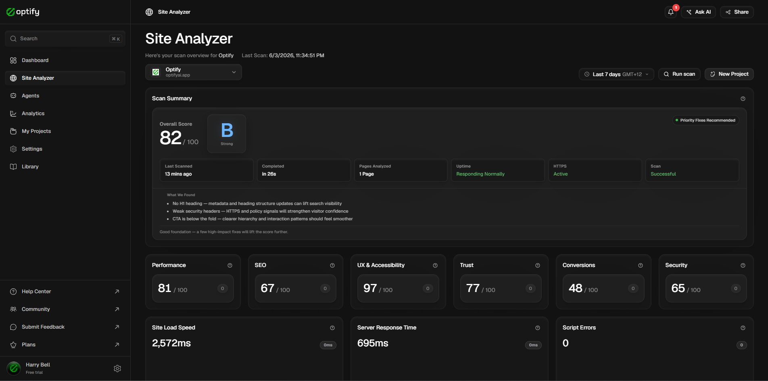
Task: Open Script Errors help icon
Action: pyautogui.click(x=743, y=328)
